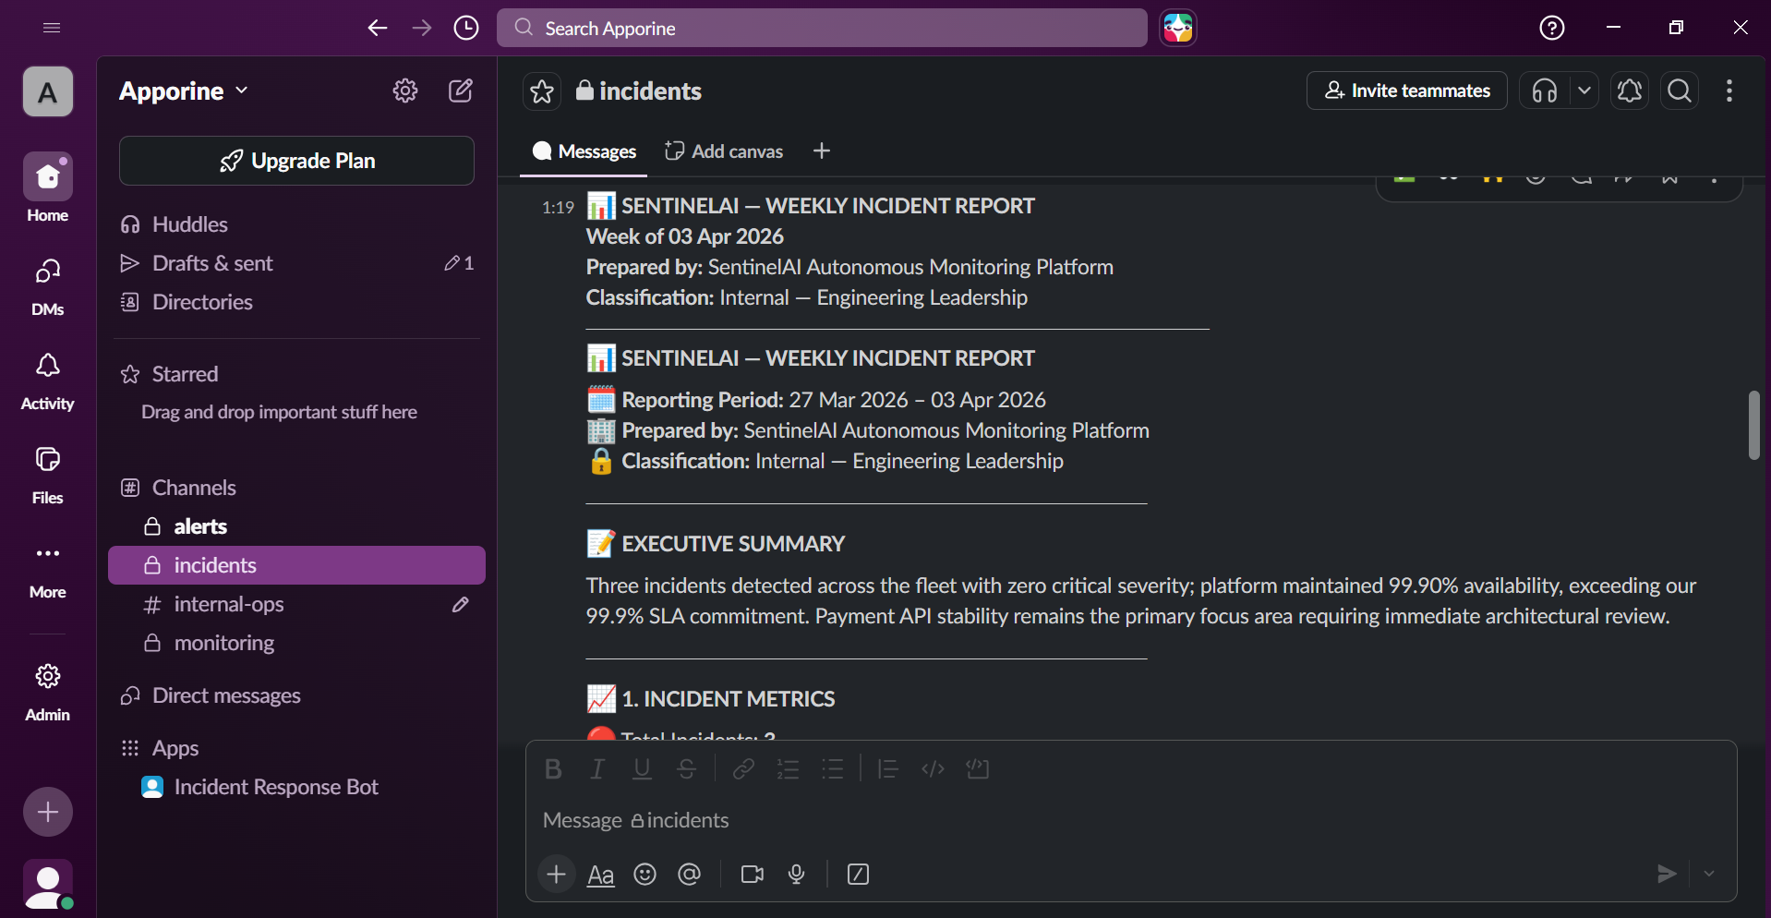
Task: Record an audio clip with the microphone icon
Action: [796, 874]
